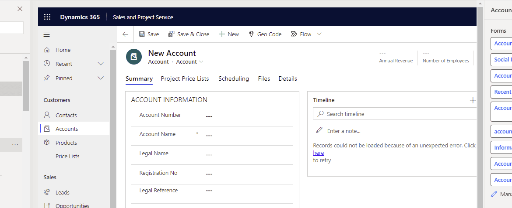Click the Account Name field

(x=249, y=135)
